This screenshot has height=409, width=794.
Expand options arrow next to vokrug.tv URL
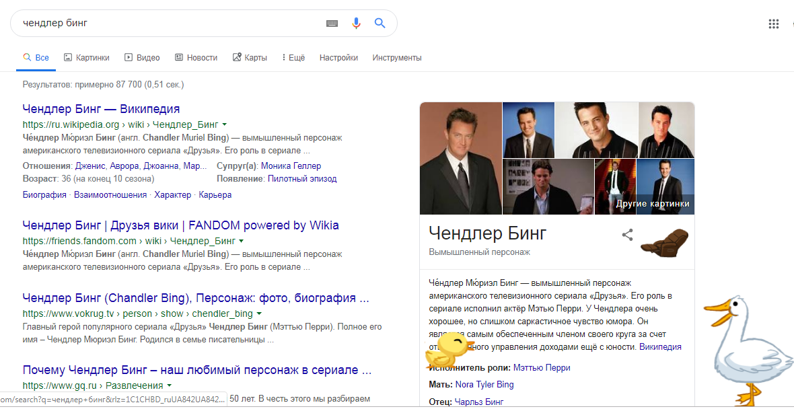coord(258,313)
